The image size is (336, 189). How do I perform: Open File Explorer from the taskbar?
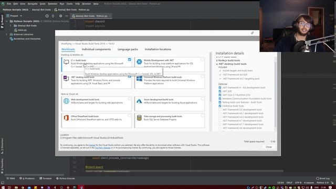click(16, 187)
